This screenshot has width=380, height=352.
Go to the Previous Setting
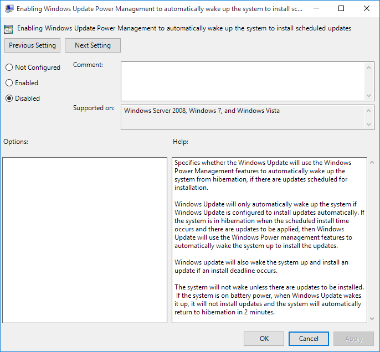coord(32,45)
